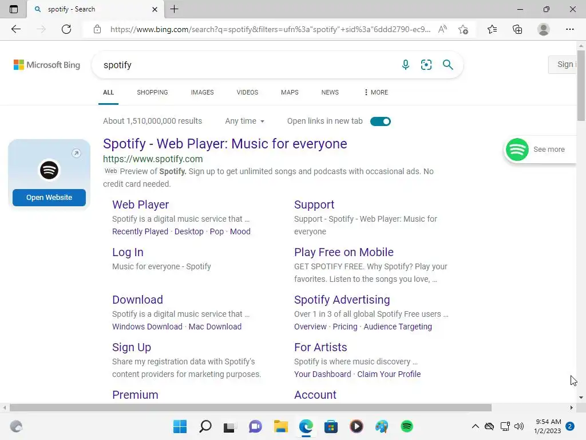This screenshot has height=440, width=586.
Task: Click the Open Website button
Action: click(49, 198)
